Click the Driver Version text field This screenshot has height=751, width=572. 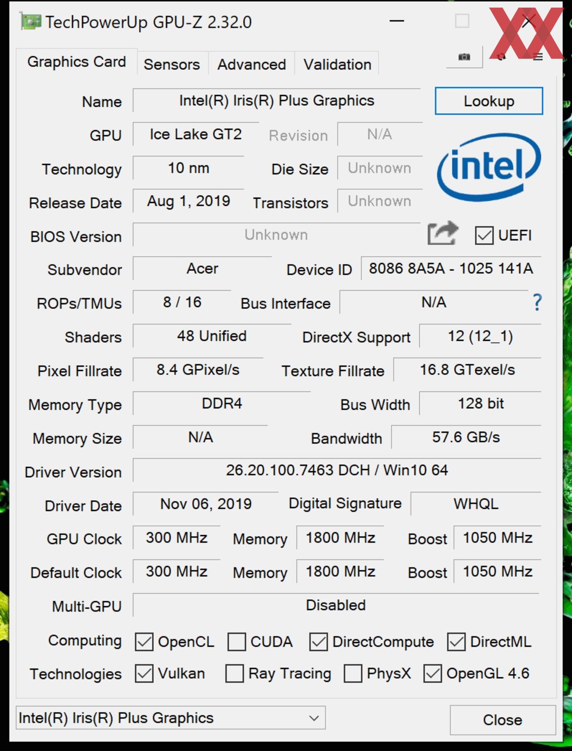337,470
